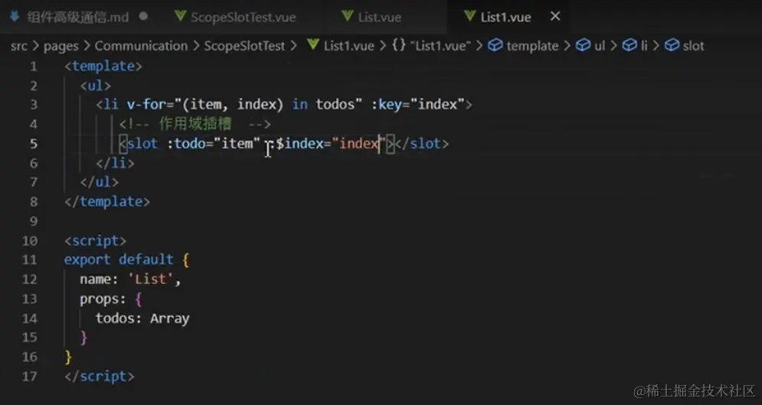Click the closing </ul> tag
The height and width of the screenshot is (405, 762).
point(100,182)
